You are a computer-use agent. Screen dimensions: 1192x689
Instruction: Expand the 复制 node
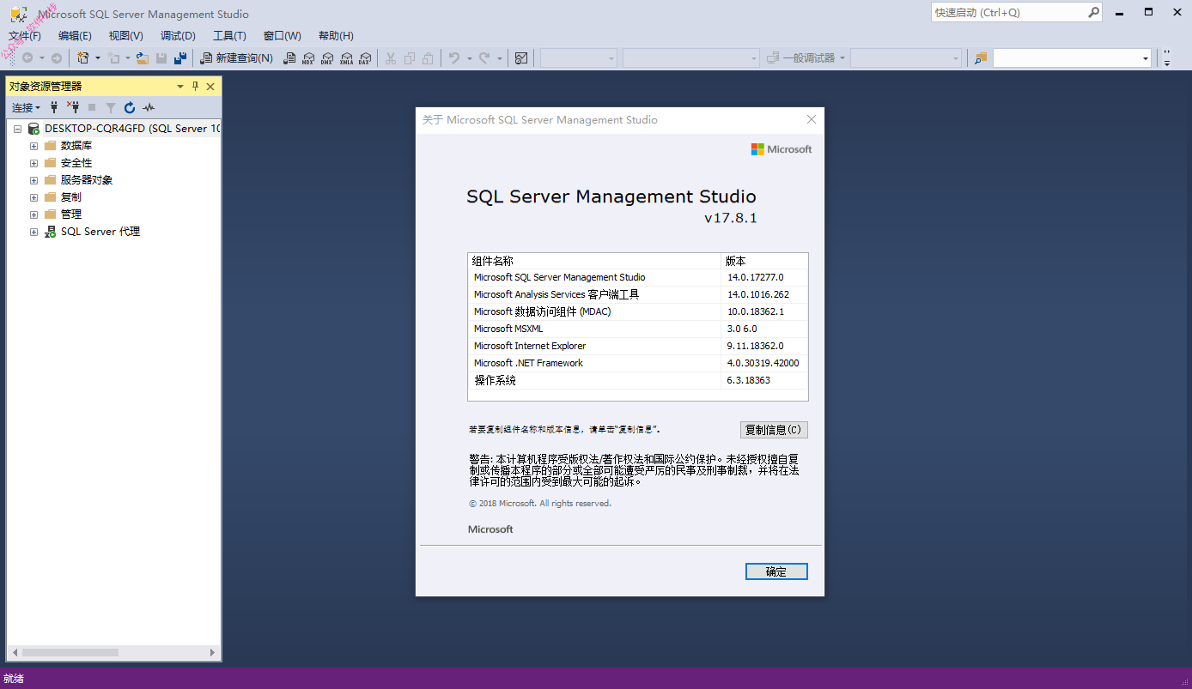point(33,197)
